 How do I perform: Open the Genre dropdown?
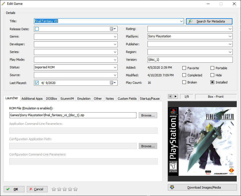115,36
